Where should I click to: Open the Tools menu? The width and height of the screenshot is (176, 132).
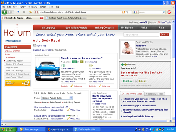[x=51, y=7]
